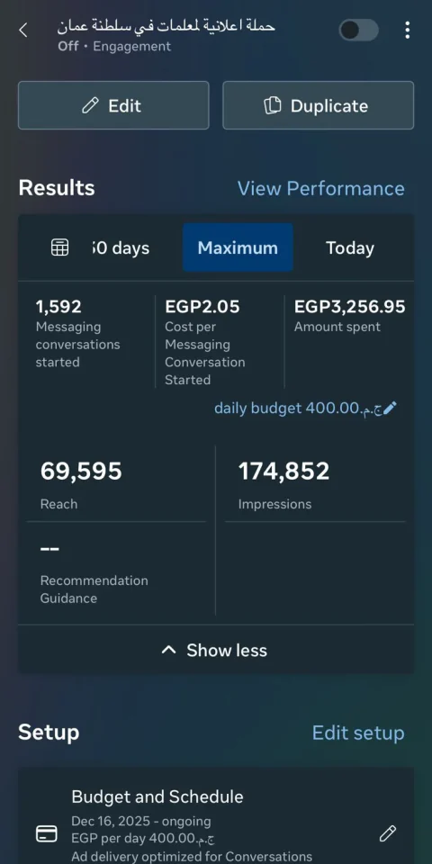Screen dimensions: 432x864
Task: Open the Edit setup link
Action: pos(358,733)
